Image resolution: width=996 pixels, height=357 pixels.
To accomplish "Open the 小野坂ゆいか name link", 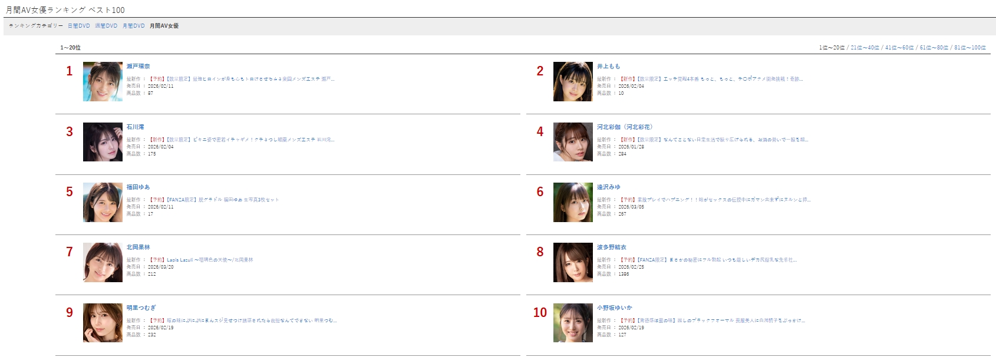I will 614,308.
